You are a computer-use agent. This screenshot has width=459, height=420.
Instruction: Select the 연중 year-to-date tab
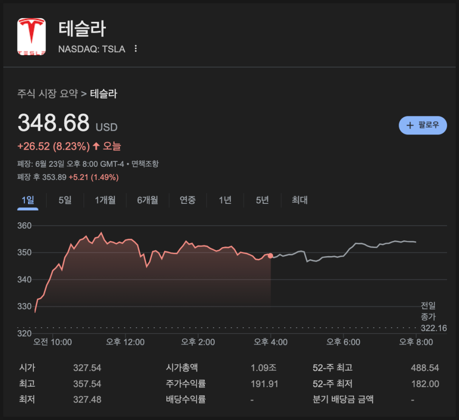click(188, 200)
